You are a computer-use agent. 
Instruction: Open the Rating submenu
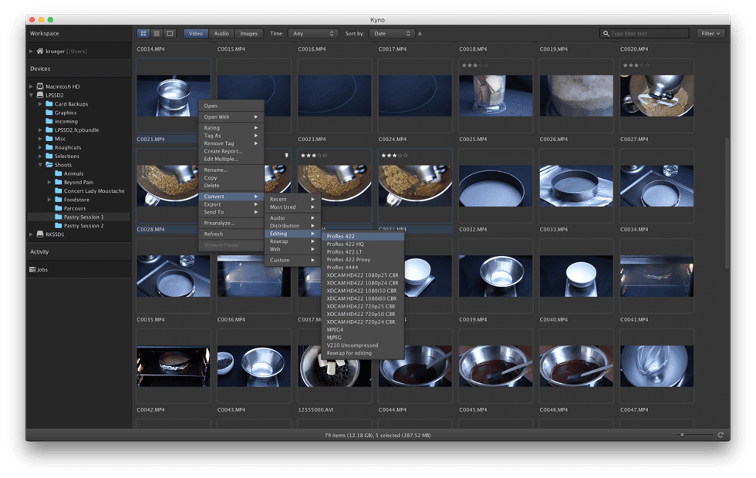click(231, 128)
